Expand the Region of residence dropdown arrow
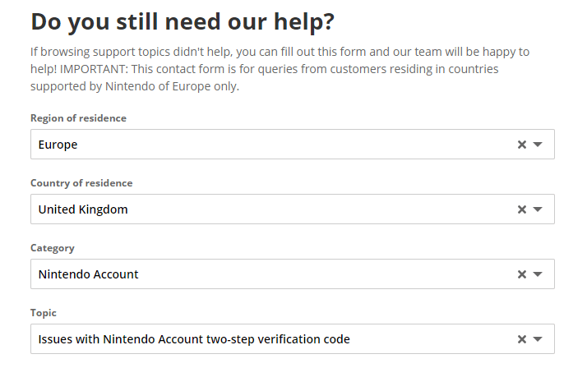Screen dimensions: 587x368 click(x=538, y=145)
